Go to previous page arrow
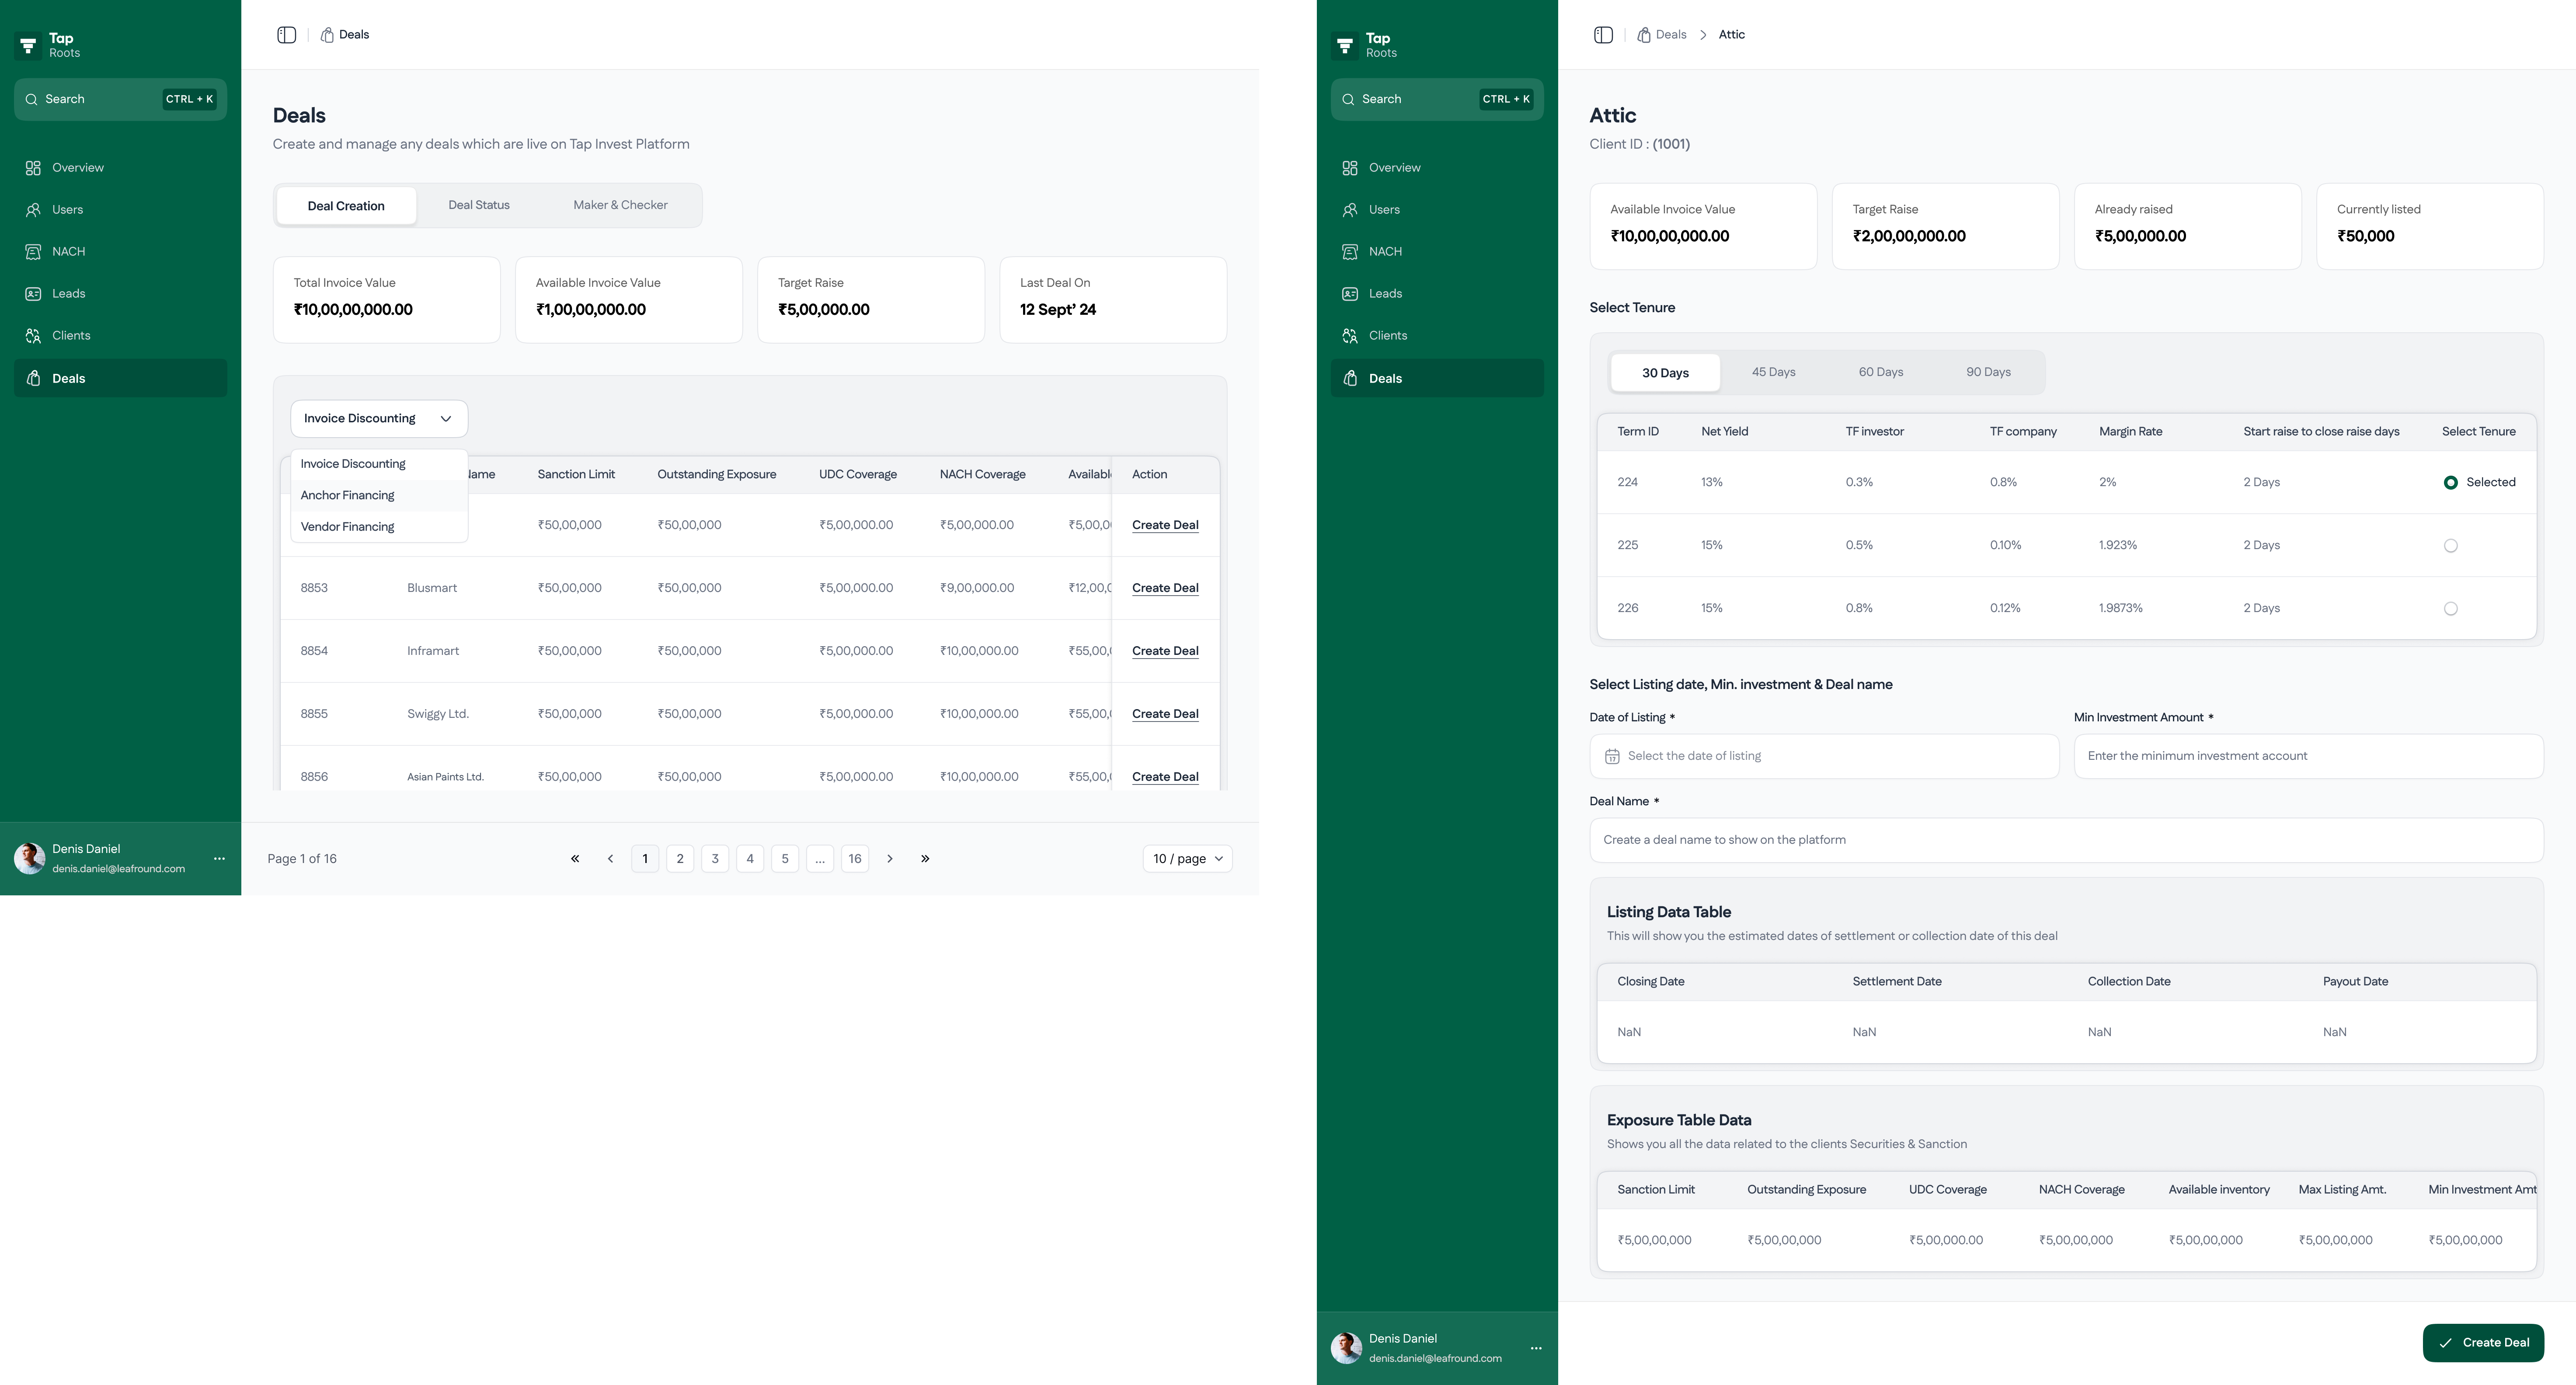 610,859
